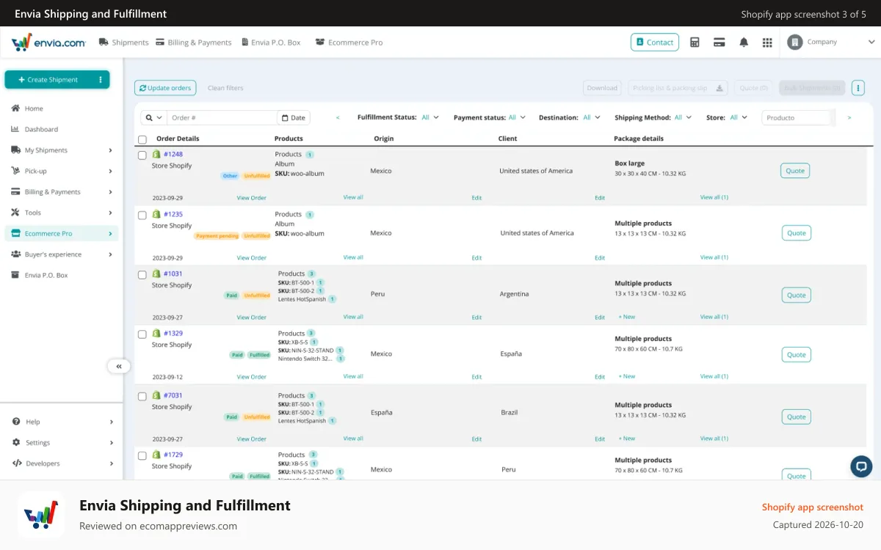The height and width of the screenshot is (550, 881).
Task: Expand Tools in sidebar
Action: (62, 213)
